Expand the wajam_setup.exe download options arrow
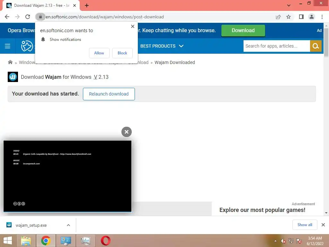329x247 pixels. click(x=68, y=225)
